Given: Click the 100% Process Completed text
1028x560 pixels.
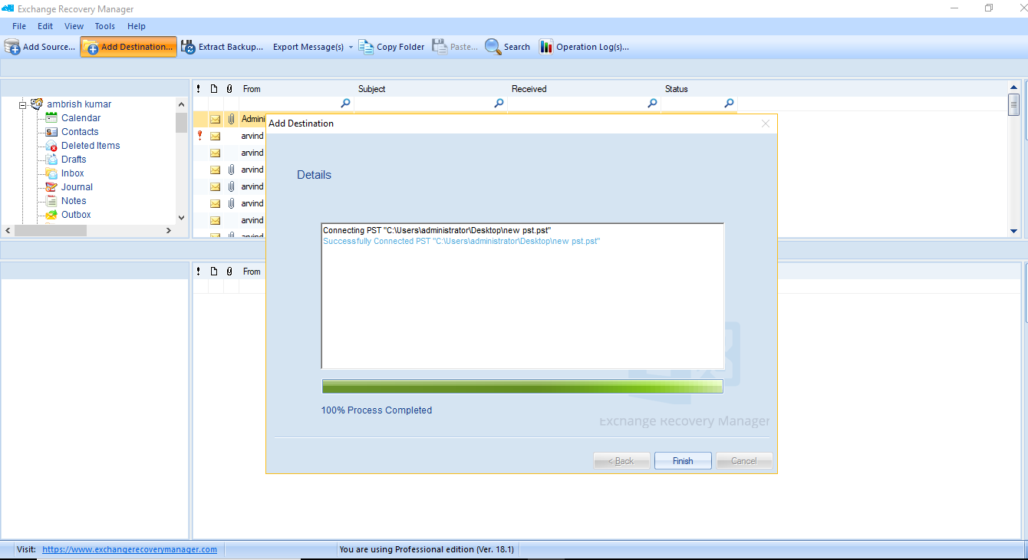Looking at the screenshot, I should point(377,410).
